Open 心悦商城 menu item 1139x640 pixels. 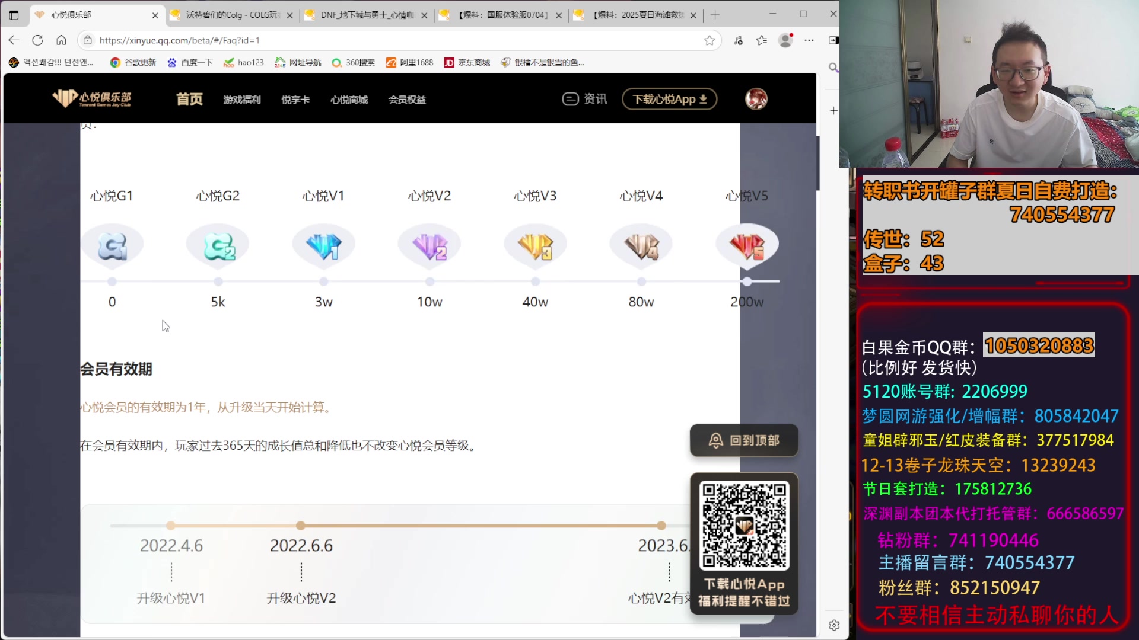click(349, 100)
